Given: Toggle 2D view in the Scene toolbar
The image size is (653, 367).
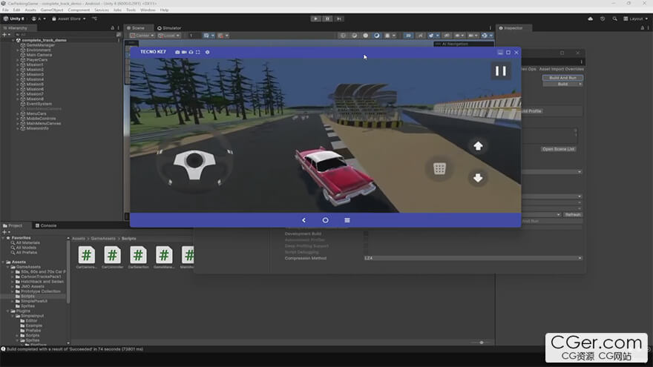Looking at the screenshot, I should click(408, 36).
